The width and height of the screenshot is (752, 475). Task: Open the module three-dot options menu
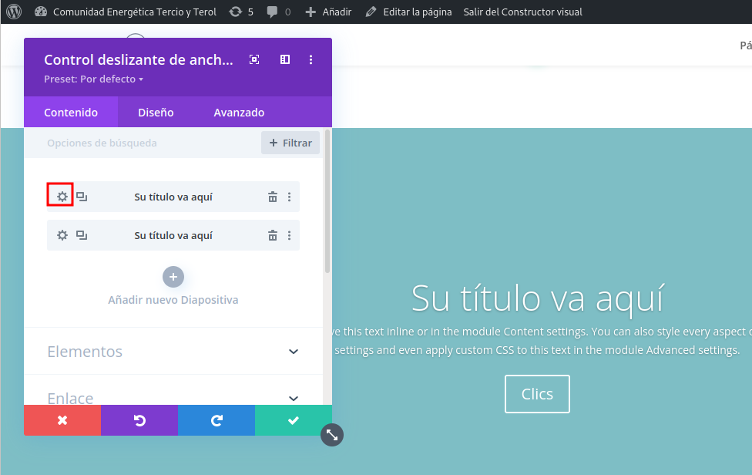311,59
